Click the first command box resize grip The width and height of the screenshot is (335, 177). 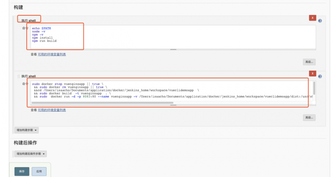click(173, 49)
